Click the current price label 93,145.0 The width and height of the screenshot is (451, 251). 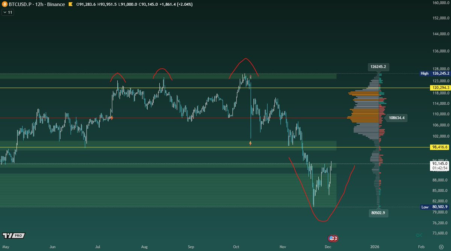[440, 164]
